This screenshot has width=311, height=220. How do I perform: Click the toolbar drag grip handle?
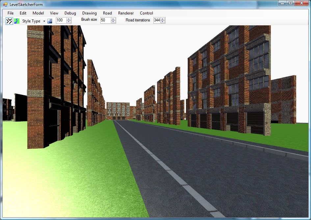click(x=4, y=21)
